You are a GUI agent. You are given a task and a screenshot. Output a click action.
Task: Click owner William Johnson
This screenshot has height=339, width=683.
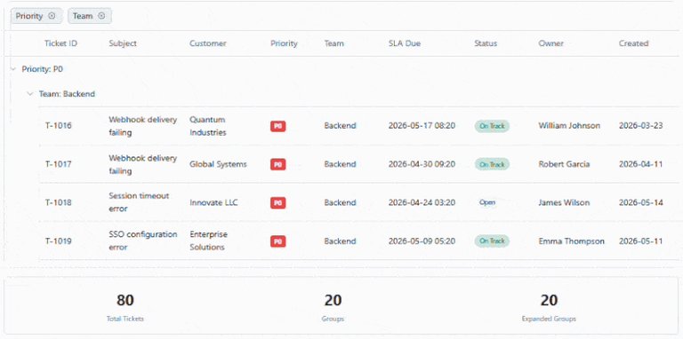point(569,126)
